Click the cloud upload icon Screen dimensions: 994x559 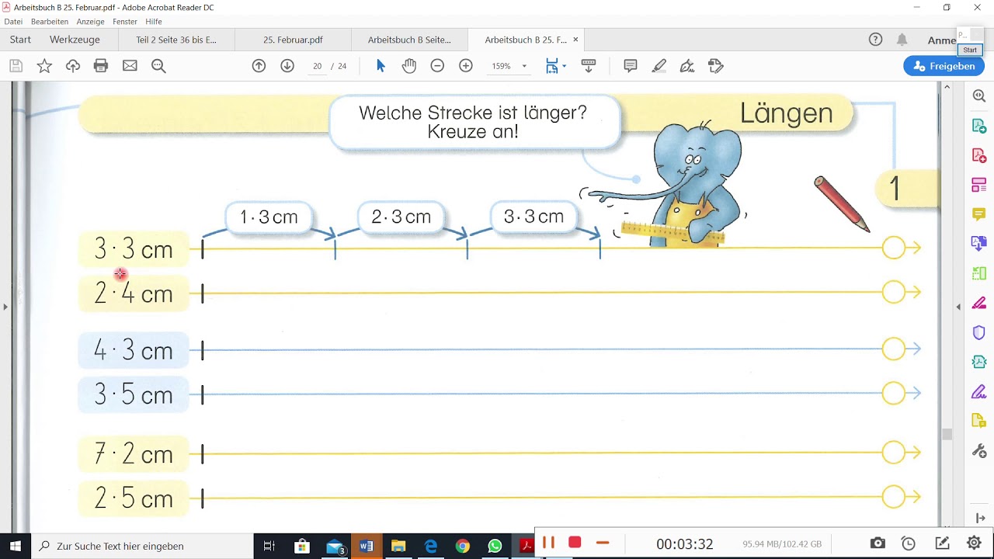[73, 66]
